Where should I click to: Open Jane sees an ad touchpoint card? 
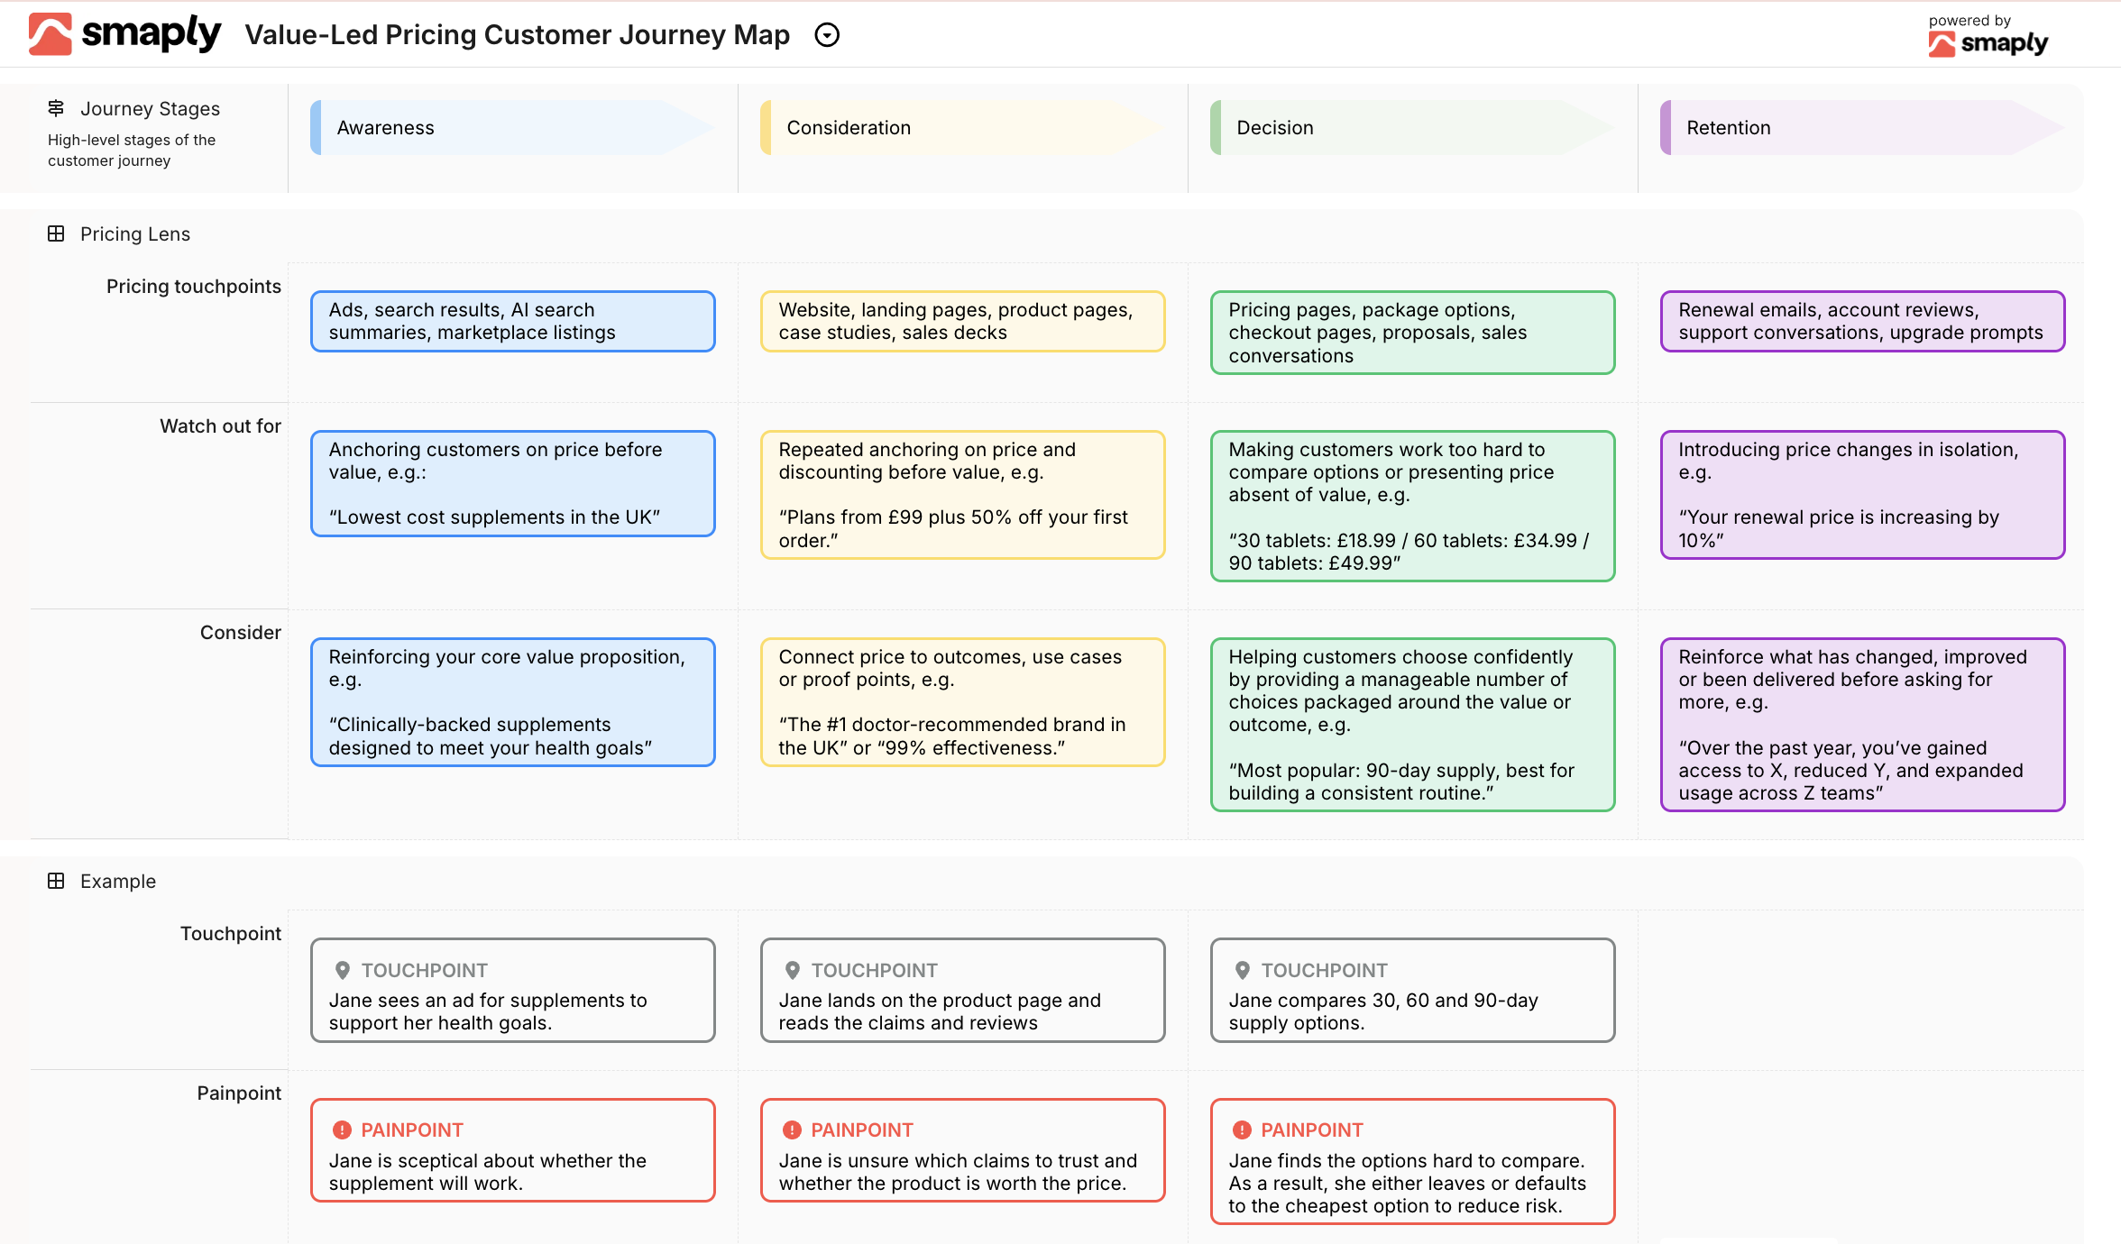click(512, 990)
